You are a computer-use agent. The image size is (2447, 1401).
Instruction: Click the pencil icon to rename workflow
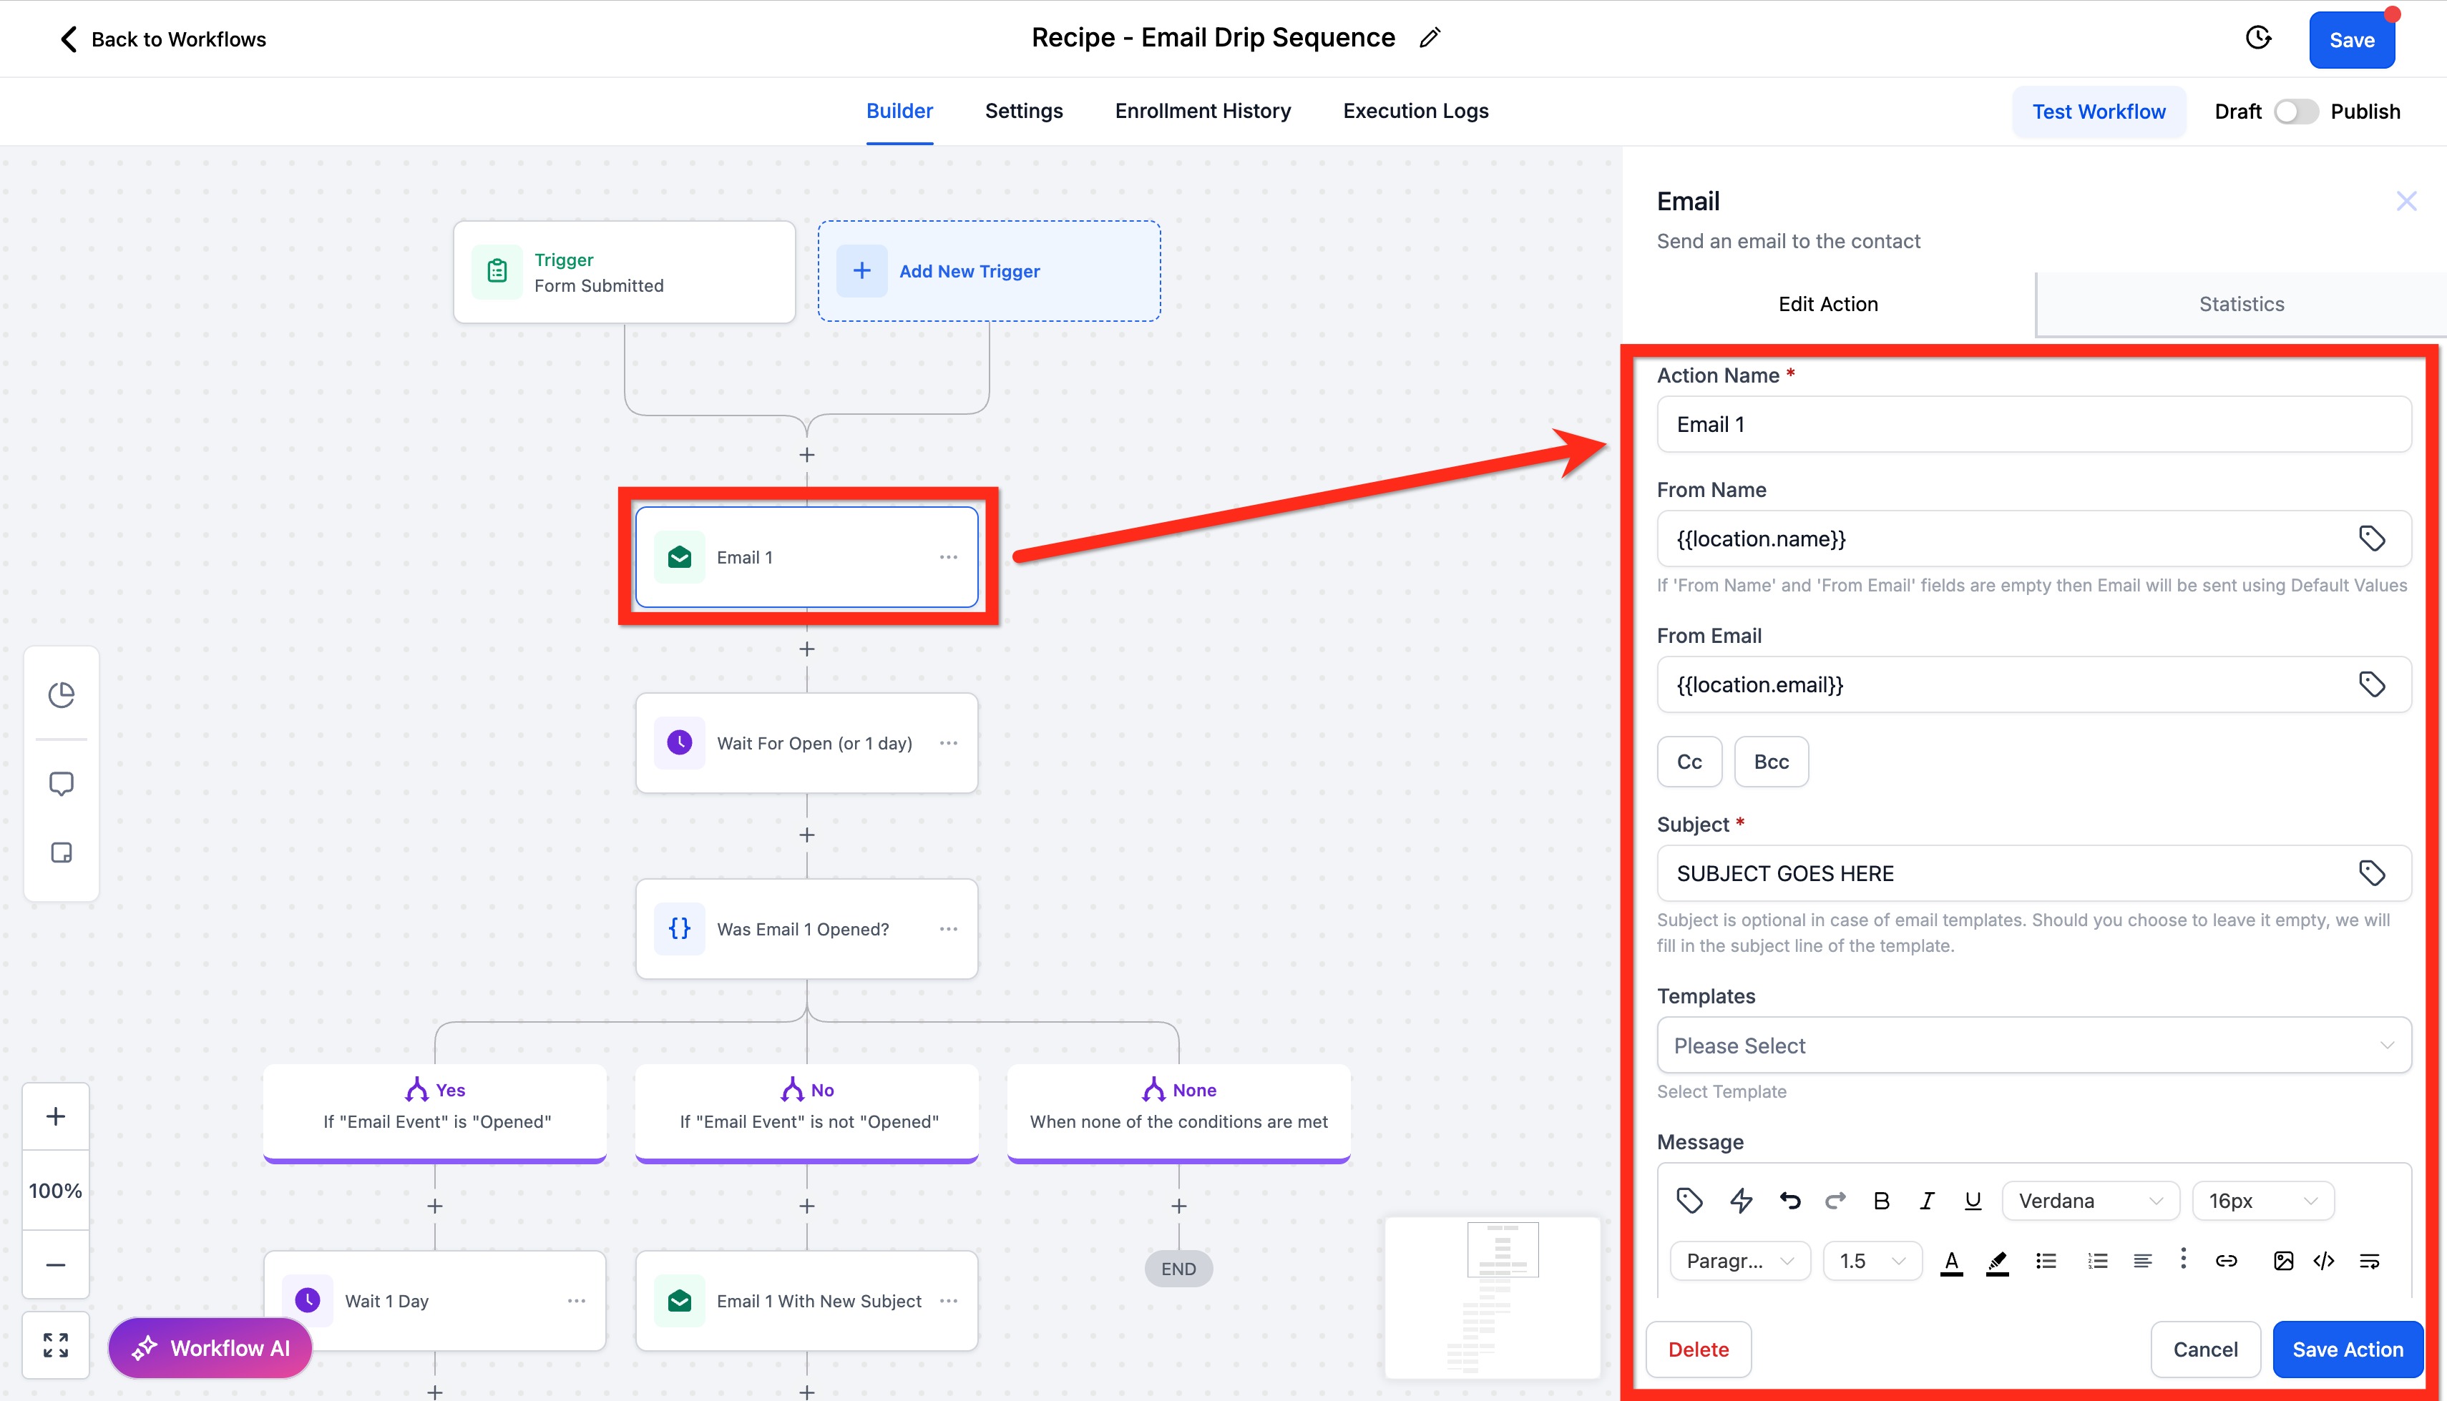[x=1430, y=37]
